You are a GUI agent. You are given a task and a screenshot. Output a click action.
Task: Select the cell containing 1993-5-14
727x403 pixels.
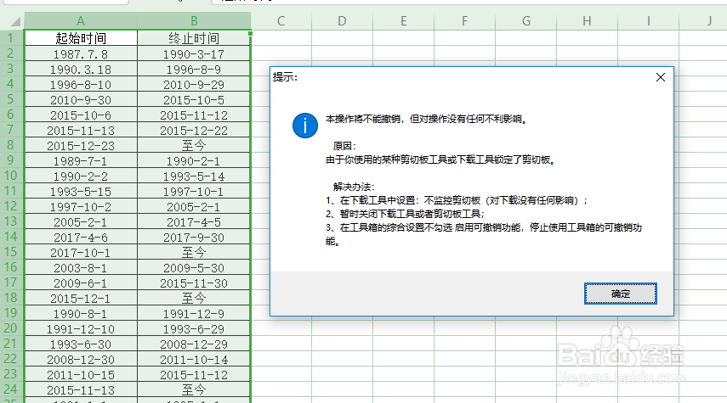coord(194,176)
